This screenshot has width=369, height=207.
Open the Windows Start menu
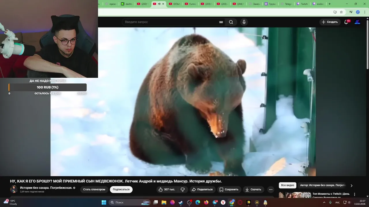(104, 202)
